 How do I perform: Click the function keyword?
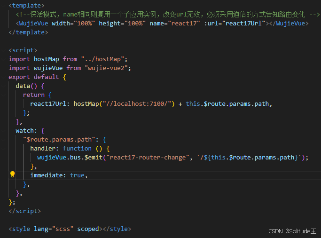[77, 149]
